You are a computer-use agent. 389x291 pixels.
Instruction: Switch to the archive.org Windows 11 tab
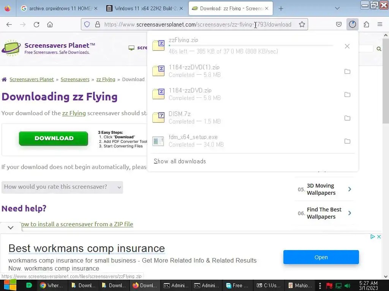pyautogui.click(x=59, y=8)
